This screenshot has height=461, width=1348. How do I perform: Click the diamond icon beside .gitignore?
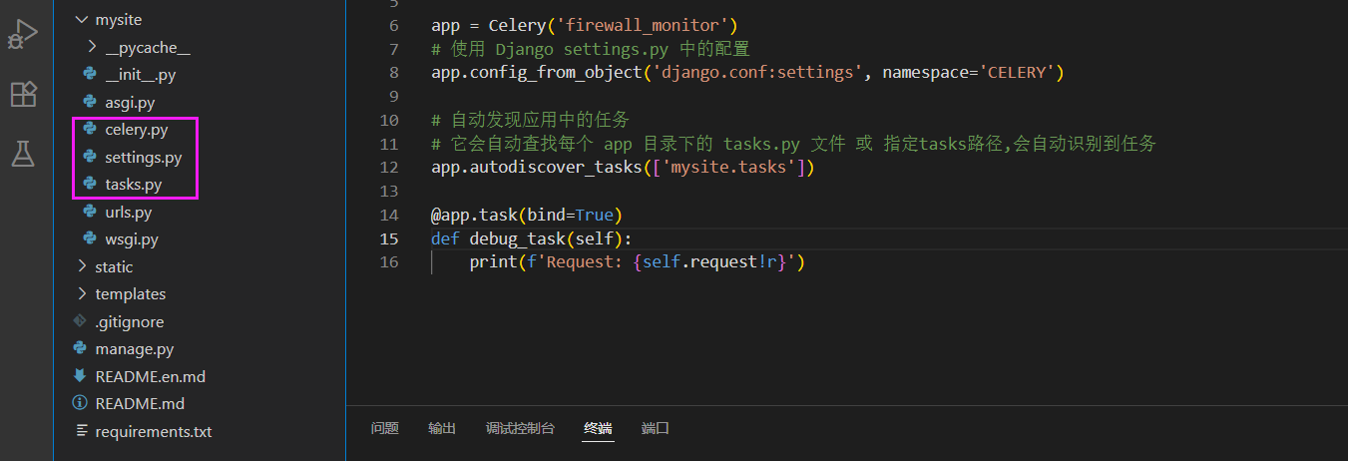point(80,321)
